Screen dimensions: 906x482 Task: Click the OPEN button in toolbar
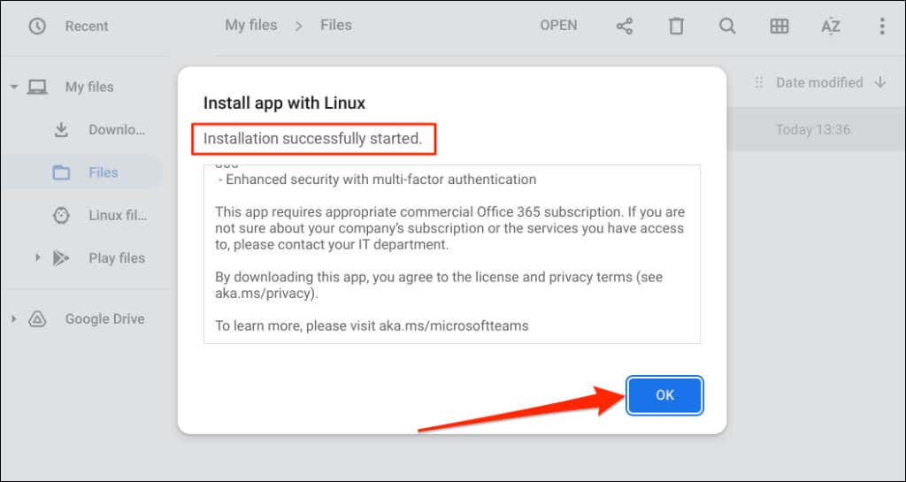pyautogui.click(x=558, y=26)
